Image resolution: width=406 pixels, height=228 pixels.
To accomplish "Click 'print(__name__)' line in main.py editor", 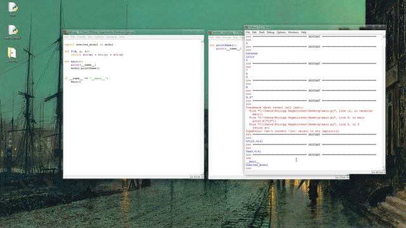I will point(83,65).
